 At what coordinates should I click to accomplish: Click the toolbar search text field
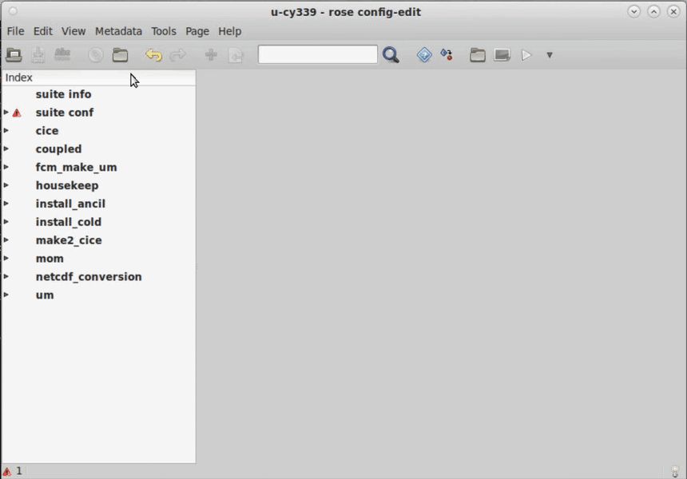[x=317, y=54]
